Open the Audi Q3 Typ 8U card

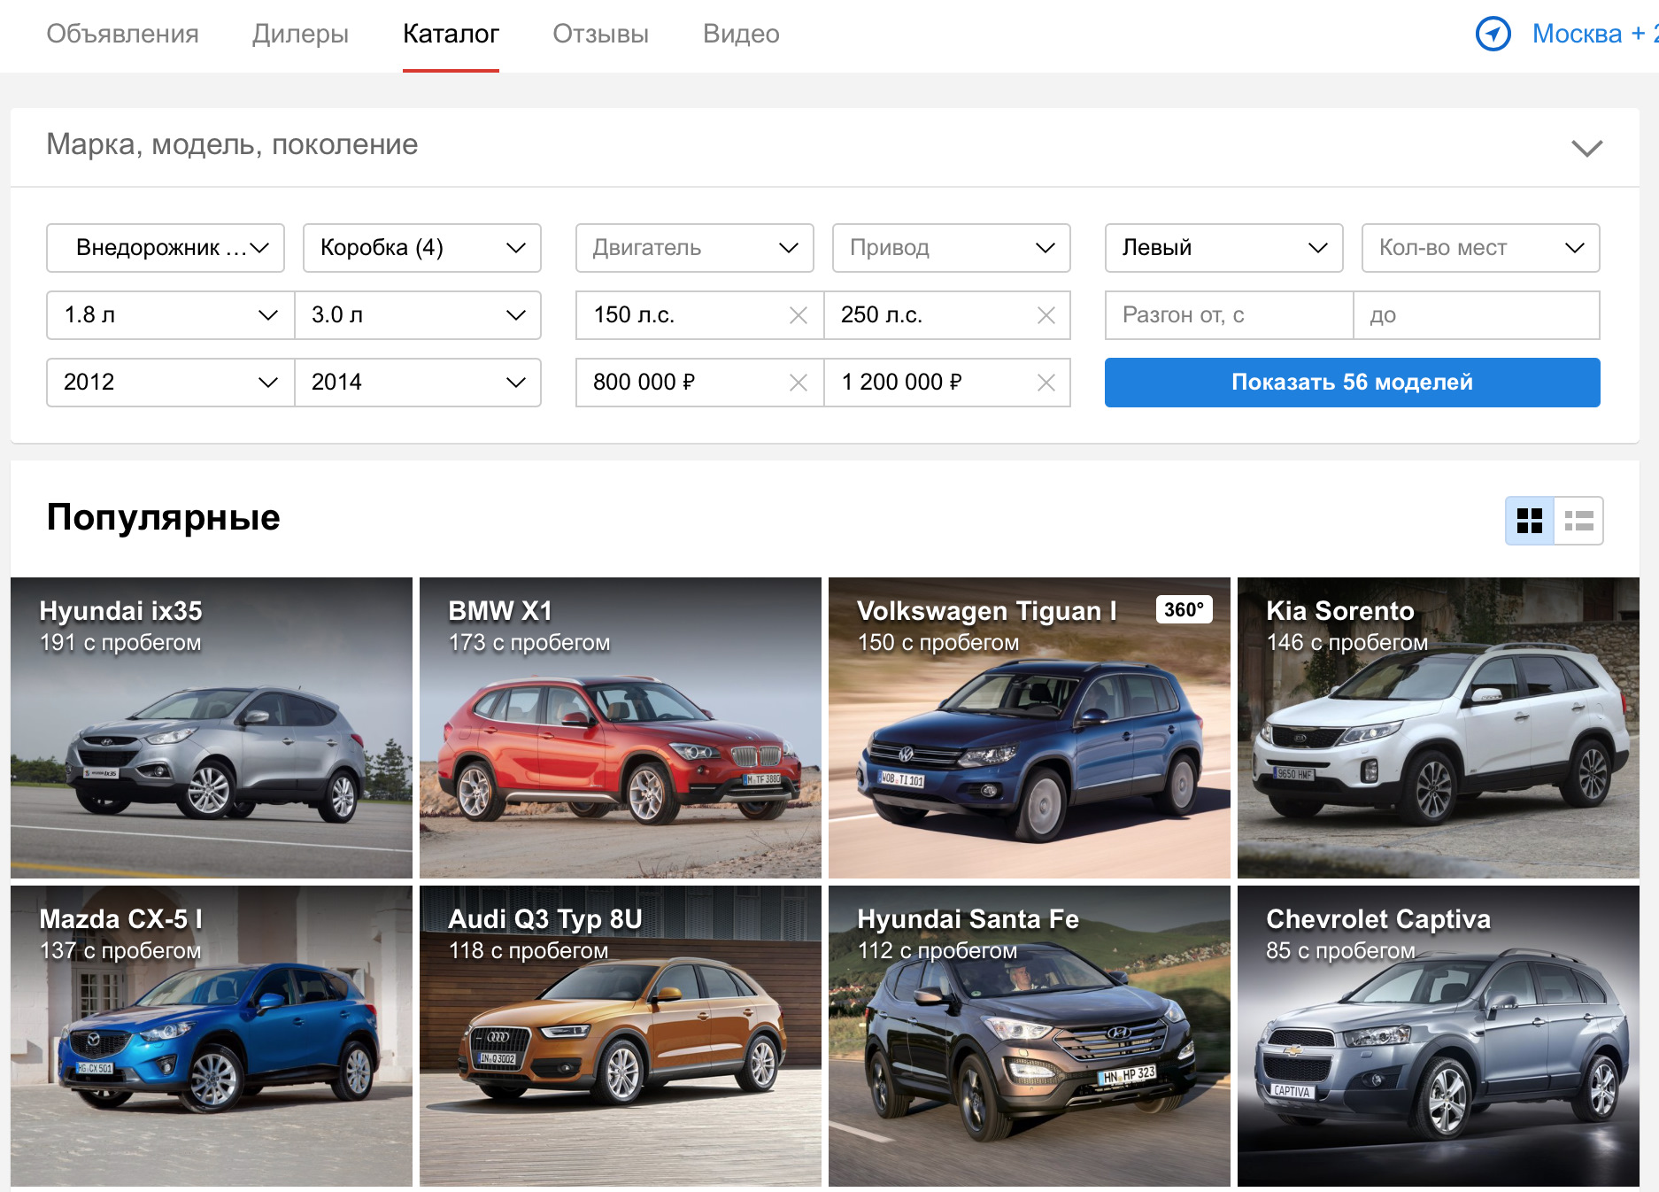click(x=621, y=1036)
